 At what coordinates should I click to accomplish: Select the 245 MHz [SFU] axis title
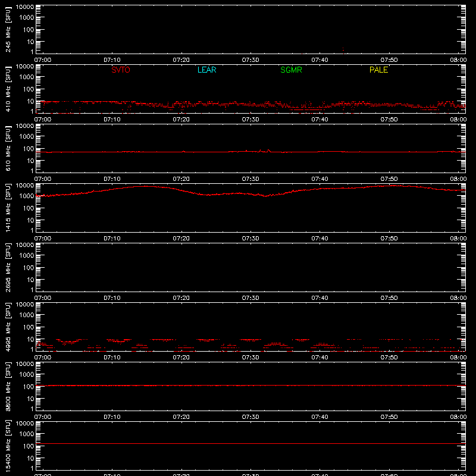coord(8,29)
